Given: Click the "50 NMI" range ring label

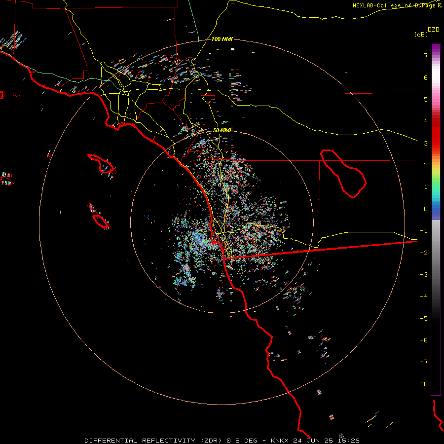Looking at the screenshot, I should [x=222, y=130].
